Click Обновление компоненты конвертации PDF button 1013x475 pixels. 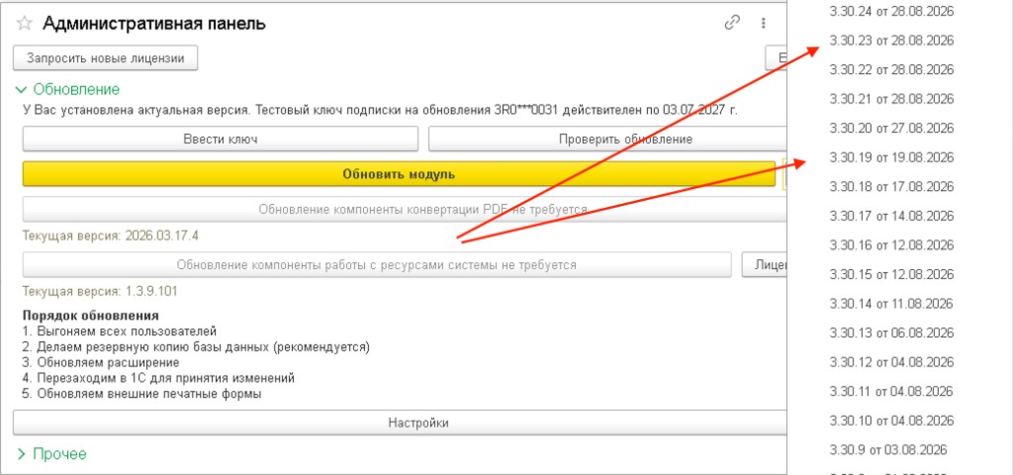click(x=405, y=210)
